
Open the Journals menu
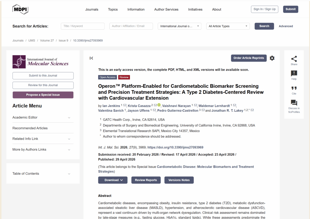91,9
